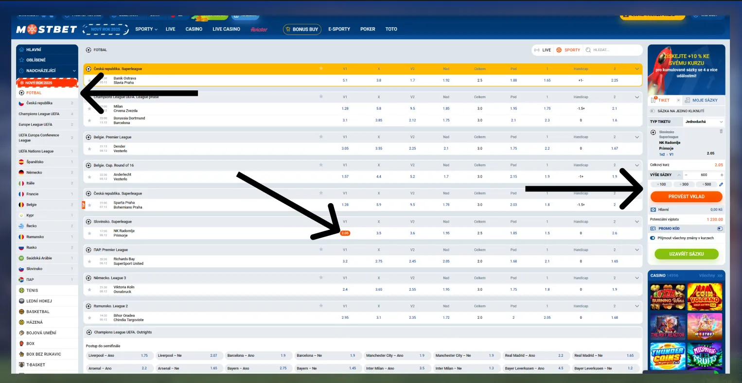742x383 pixels.
Task: Select X odds 3.85 for Dortmund vs Barcelona
Action: pyautogui.click(x=379, y=120)
